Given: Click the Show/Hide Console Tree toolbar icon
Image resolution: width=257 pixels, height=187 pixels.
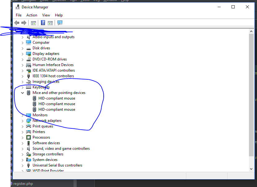Looking at the screenshot, I should point(34,23).
